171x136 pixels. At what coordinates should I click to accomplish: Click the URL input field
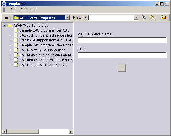(122, 55)
